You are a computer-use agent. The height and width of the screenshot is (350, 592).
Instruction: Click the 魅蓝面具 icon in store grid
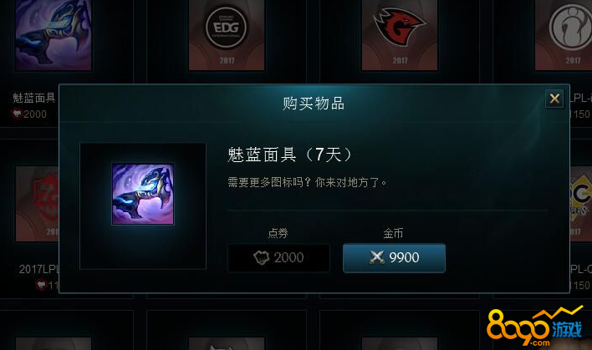(x=54, y=35)
